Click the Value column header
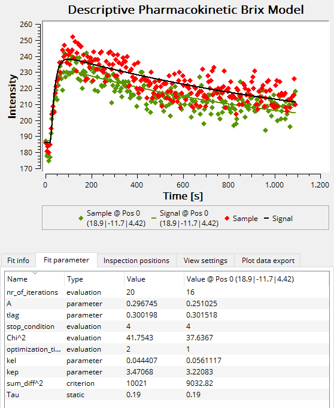Viewport: 334px width, 408px height. tap(154, 279)
